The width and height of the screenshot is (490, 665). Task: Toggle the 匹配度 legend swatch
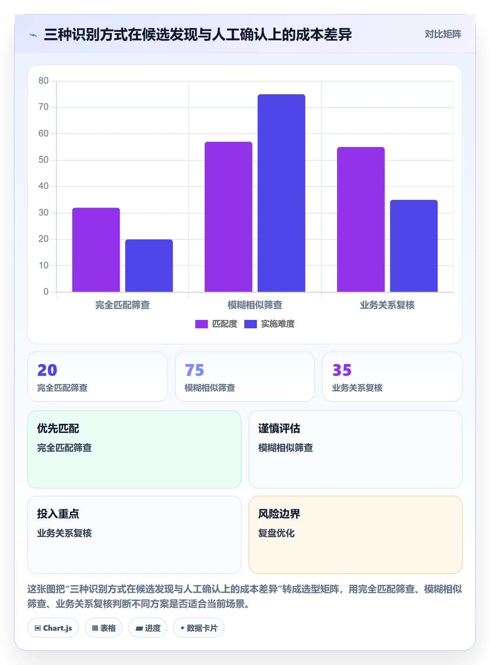click(x=201, y=324)
